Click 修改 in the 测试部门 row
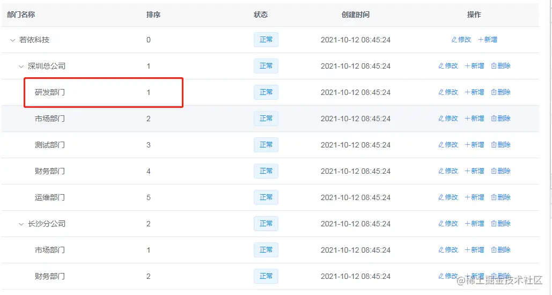The width and height of the screenshot is (552, 295). [x=448, y=145]
